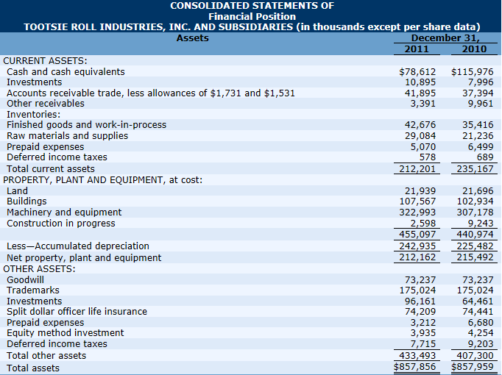The image size is (502, 375).
Task: Select the 455,097 subtotal value
Action: pyautogui.click(x=417, y=235)
